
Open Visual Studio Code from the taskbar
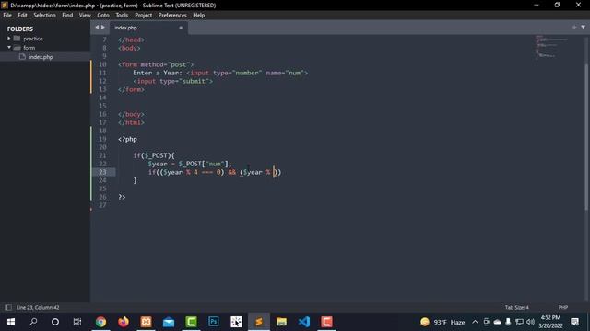click(x=304, y=322)
